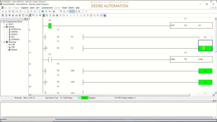217x122 pixels.
Task: Click the large blue magnifier icon
Action: tap(43, 11)
